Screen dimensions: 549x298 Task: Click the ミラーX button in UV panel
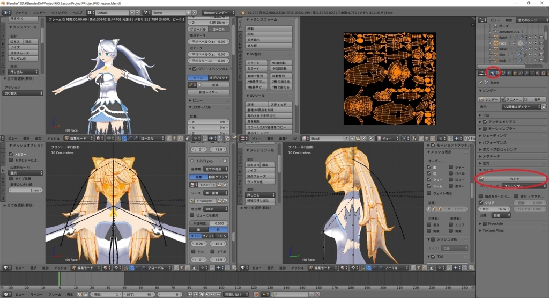(x=257, y=63)
